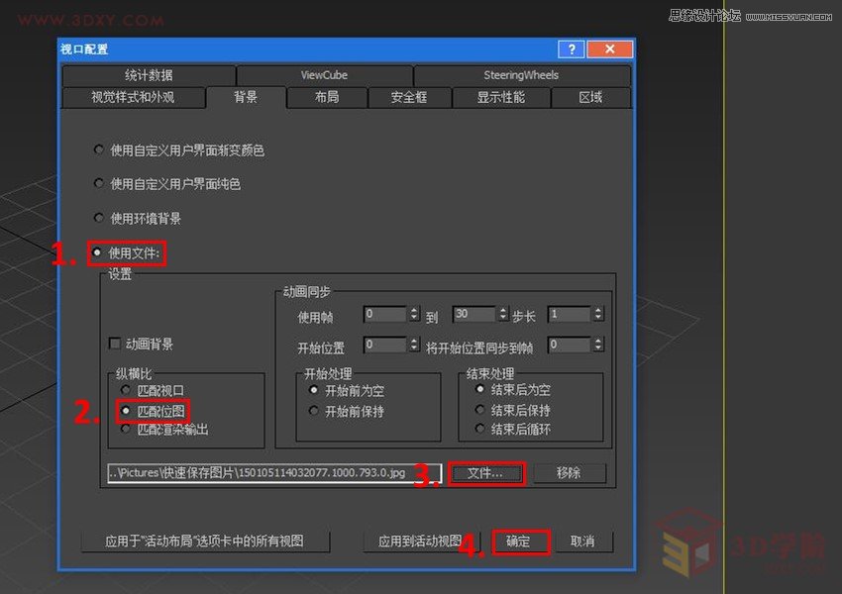This screenshot has height=594, width=842.
Task: Open dialog help via the ? icon
Action: [x=572, y=49]
